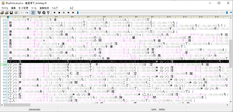Click the open file toolbar icon
Screen dimensions: 233x112
2,13
